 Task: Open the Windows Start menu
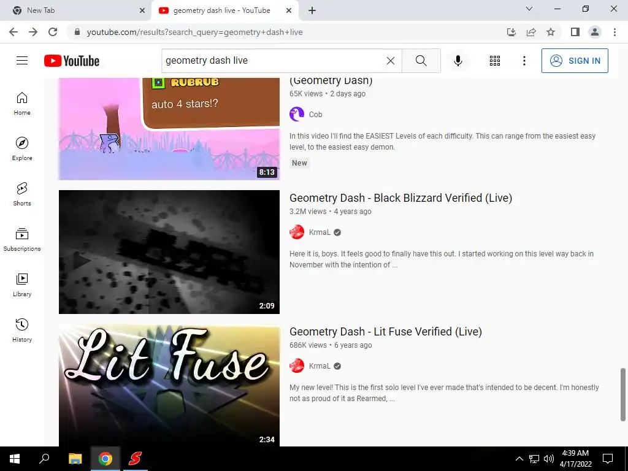15,459
